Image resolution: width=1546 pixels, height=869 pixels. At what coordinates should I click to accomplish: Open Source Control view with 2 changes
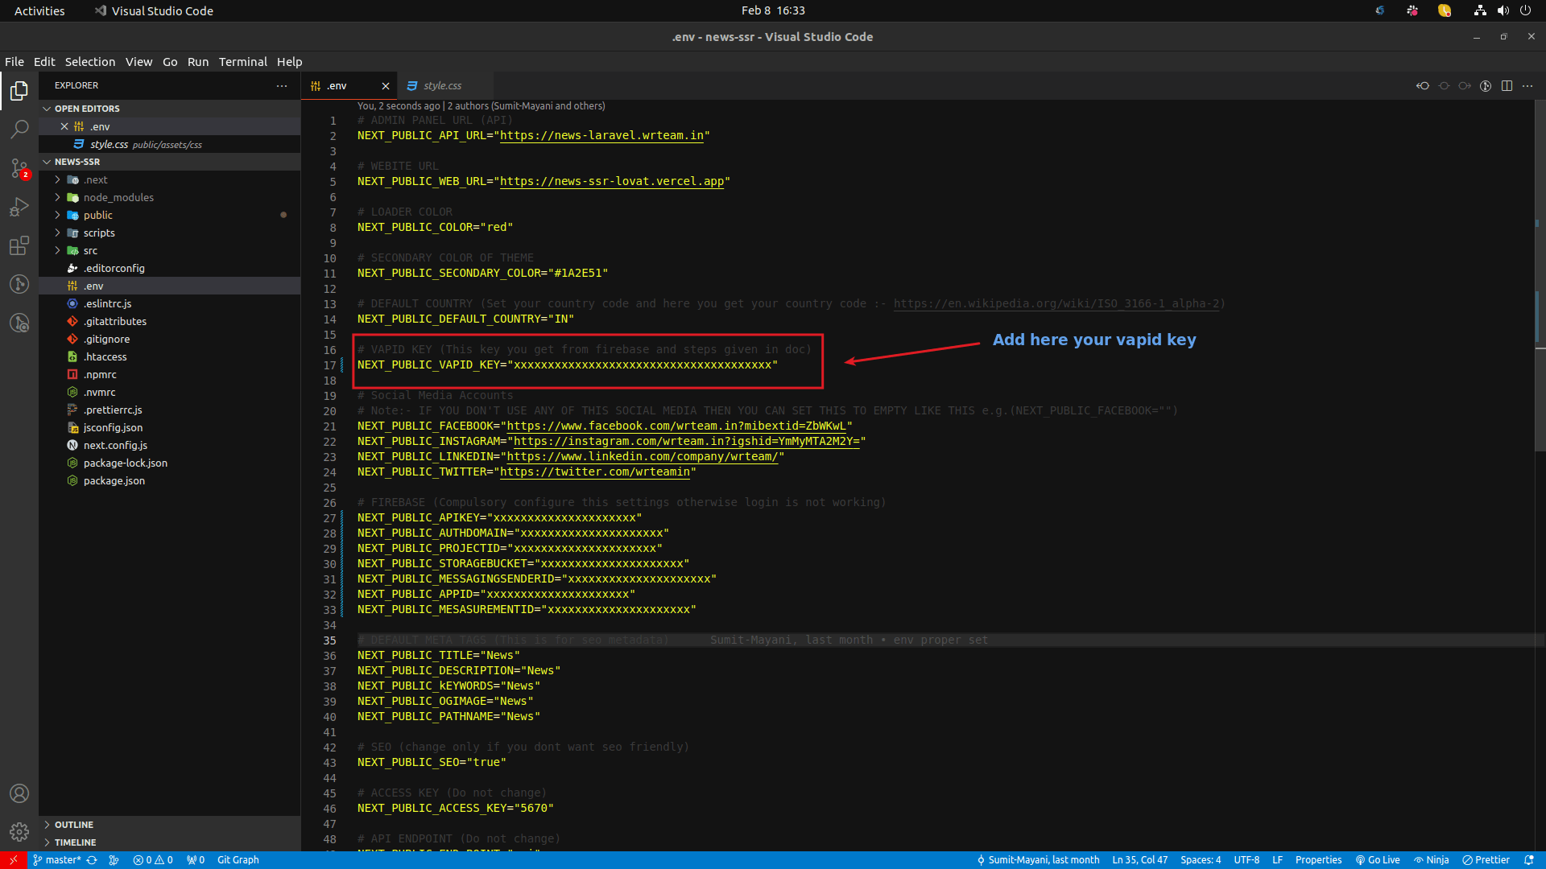coord(19,168)
